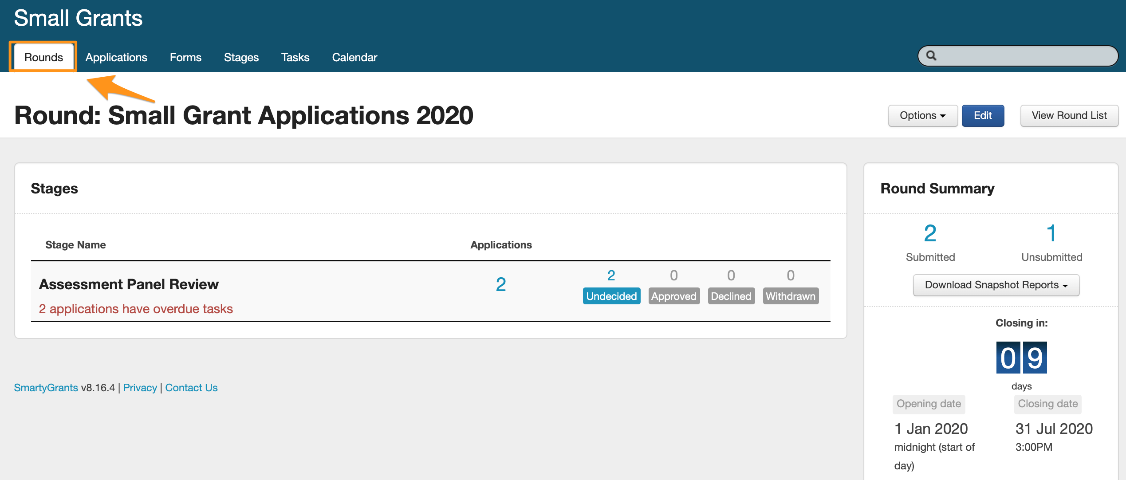Go to the Forms tab
The width and height of the screenshot is (1126, 480).
tap(185, 57)
